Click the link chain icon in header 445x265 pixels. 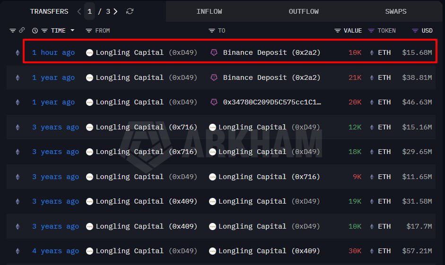[22, 30]
